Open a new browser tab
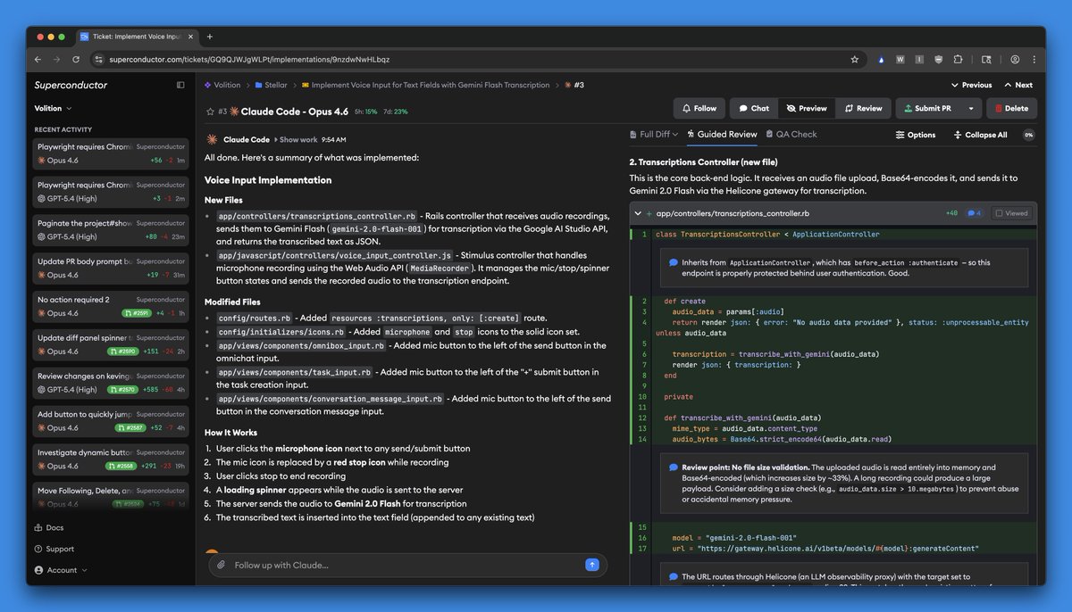Image resolution: width=1072 pixels, height=612 pixels. pyautogui.click(x=210, y=37)
